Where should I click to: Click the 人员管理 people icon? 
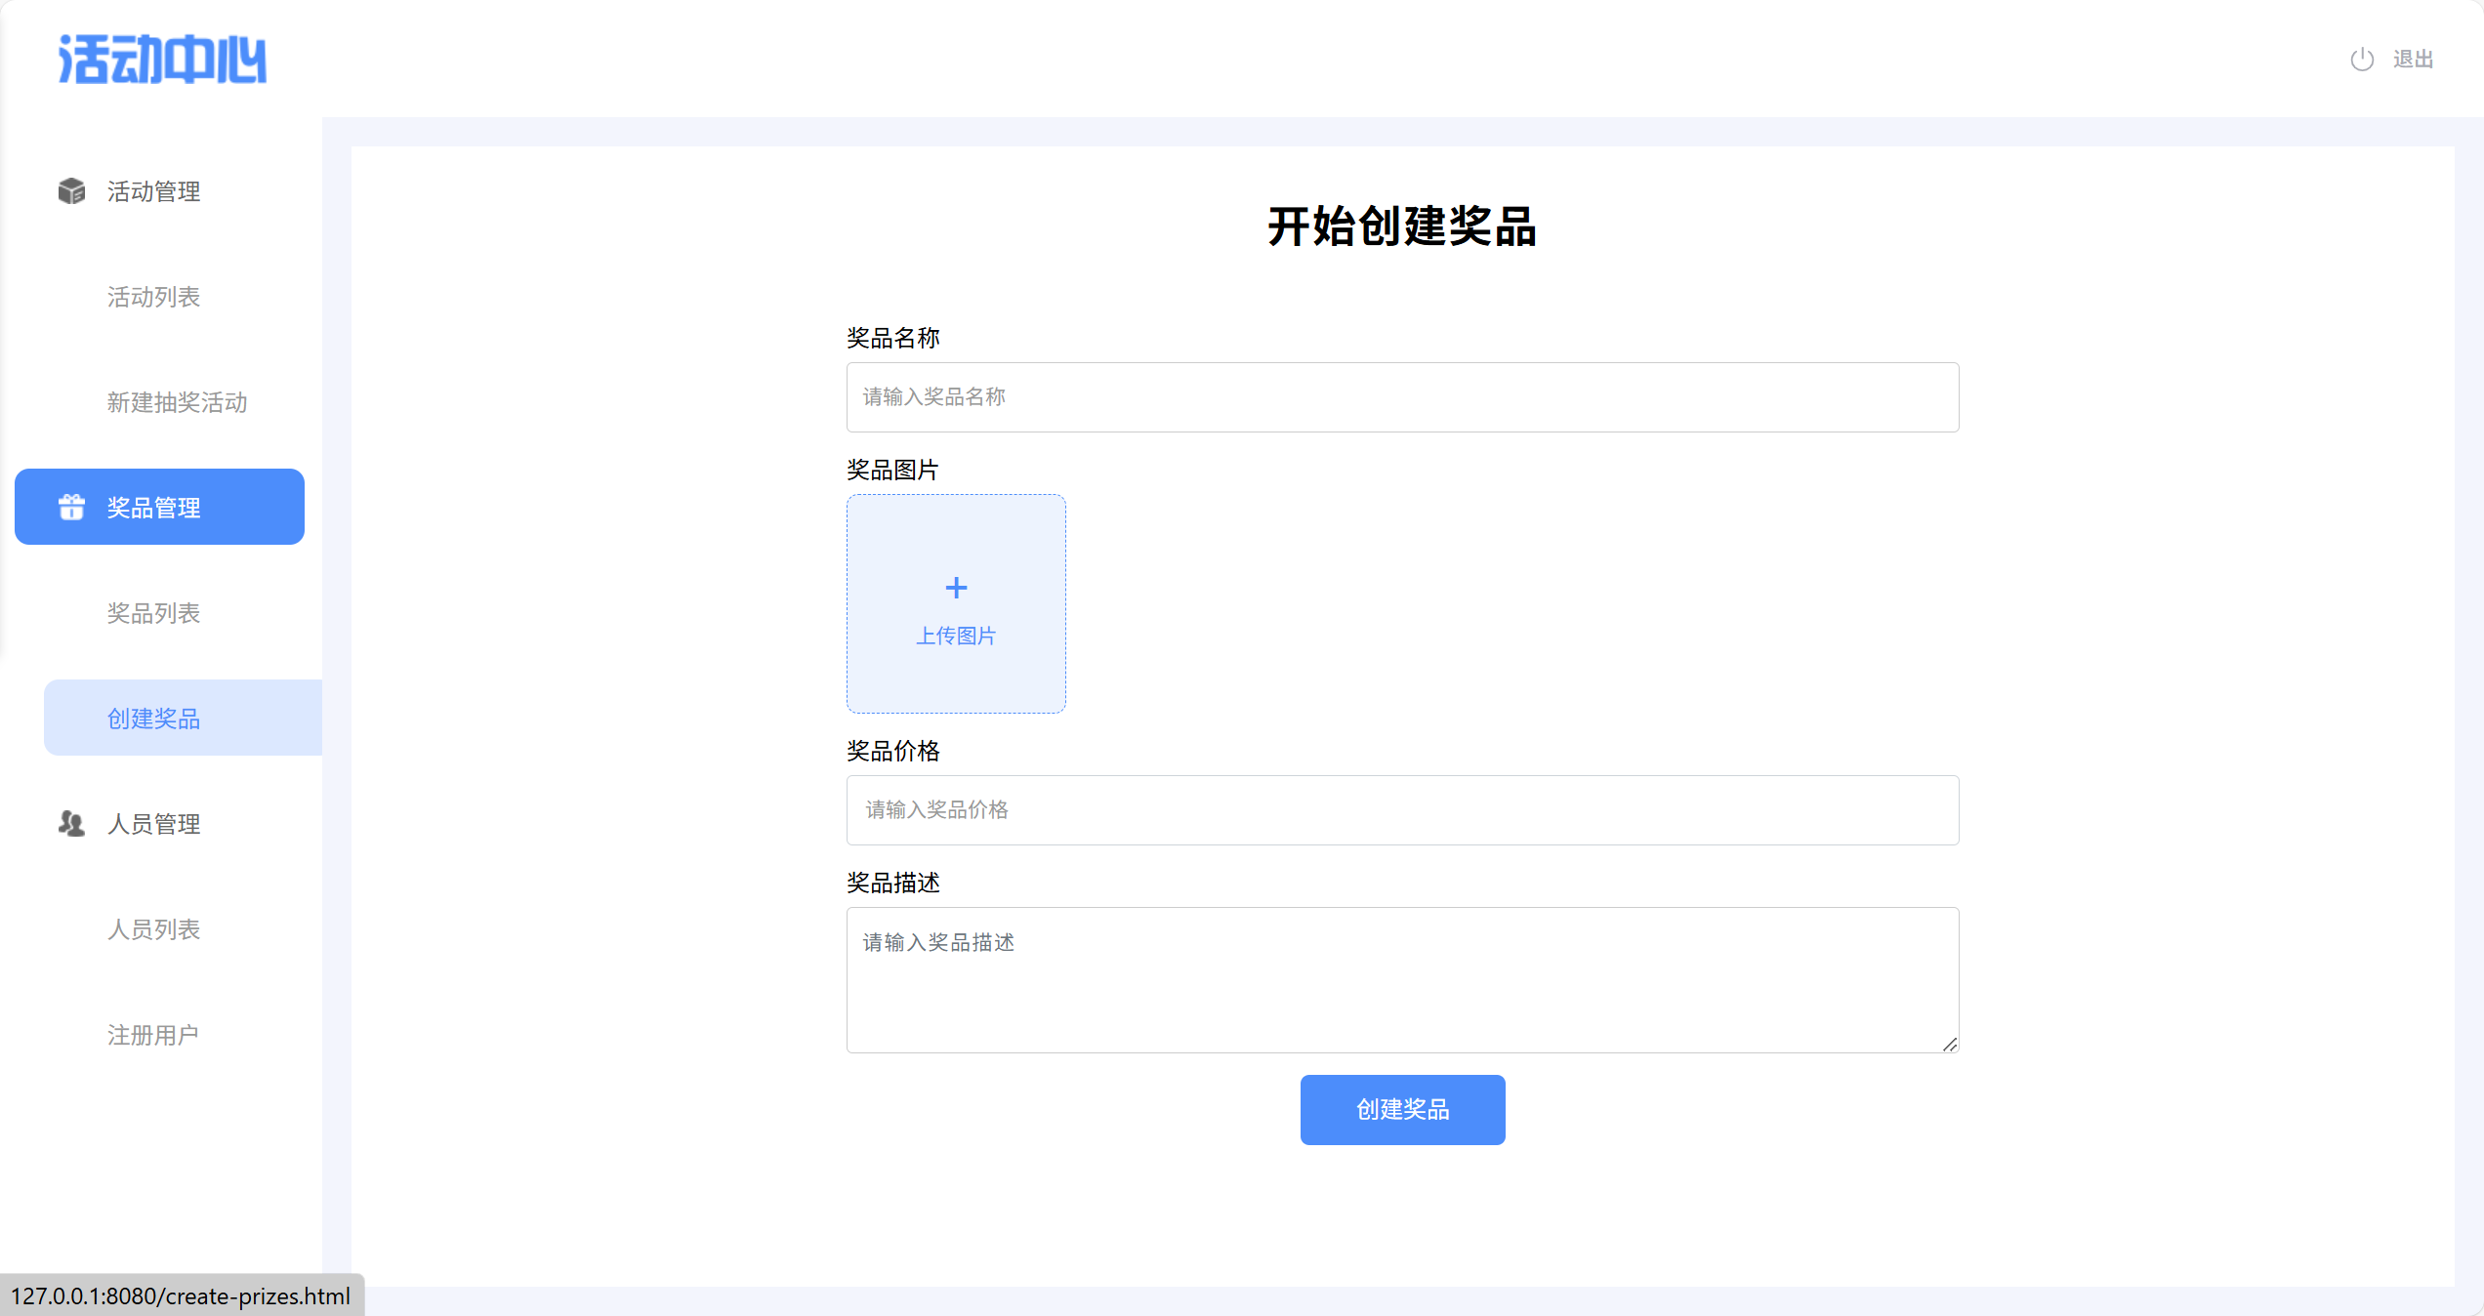(71, 824)
